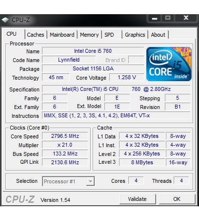The width and height of the screenshot is (199, 220).
Task: Click the Ext. Family value 6
Action: [x=55, y=107]
